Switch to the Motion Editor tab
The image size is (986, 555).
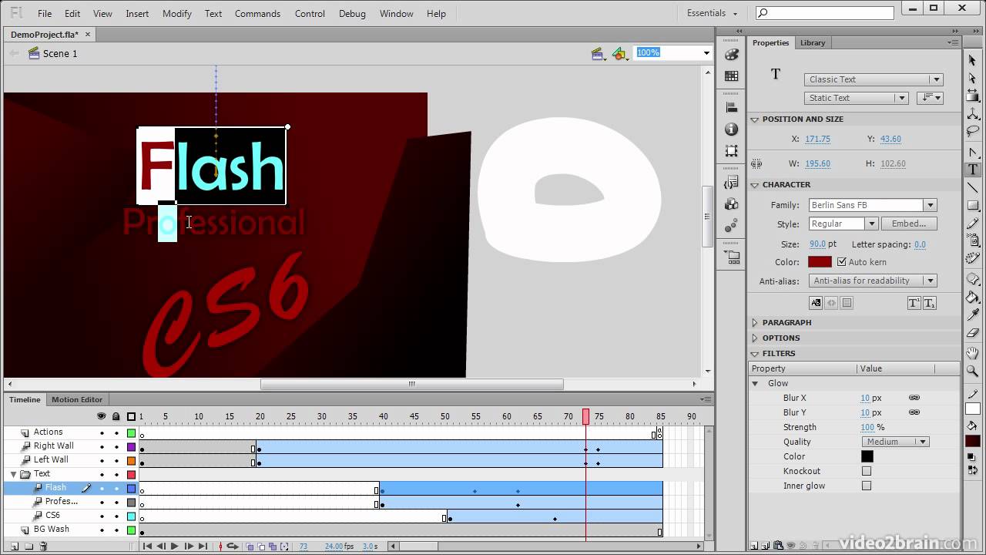point(77,399)
